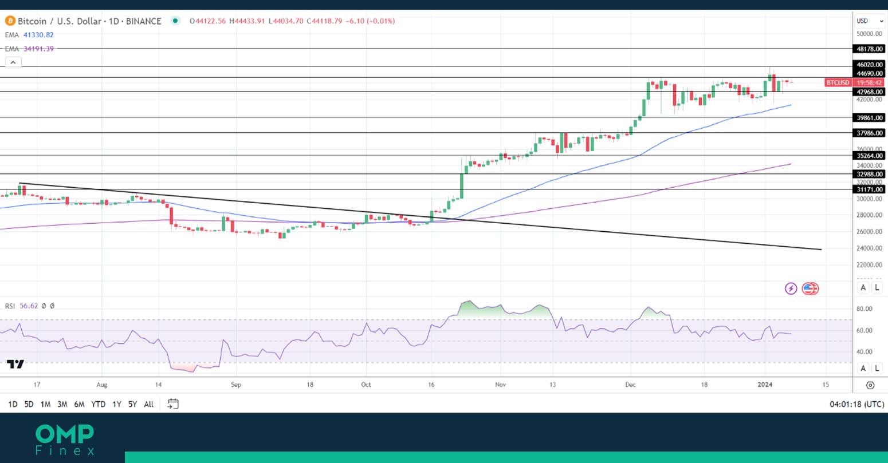Screen dimensions: 888x463
Task: Select the 5D time range
Action: [x=29, y=404]
